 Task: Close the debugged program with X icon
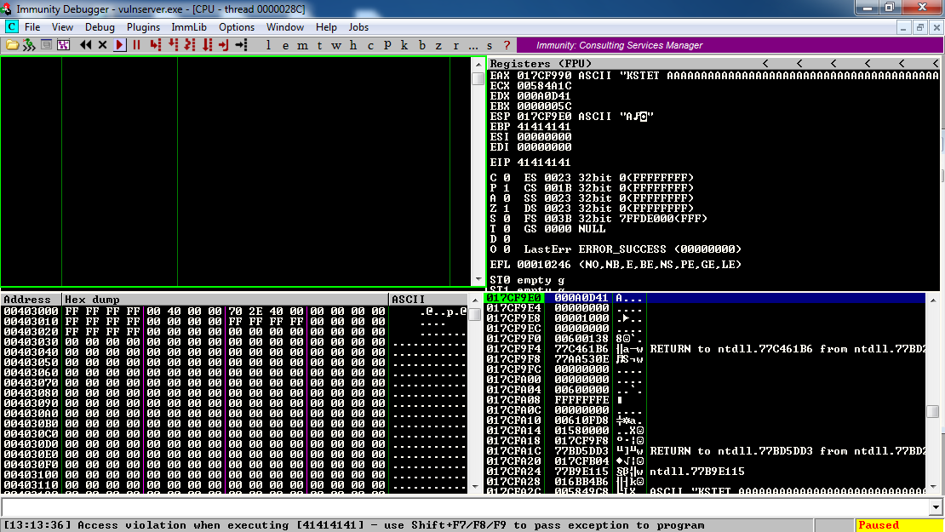[103, 45]
